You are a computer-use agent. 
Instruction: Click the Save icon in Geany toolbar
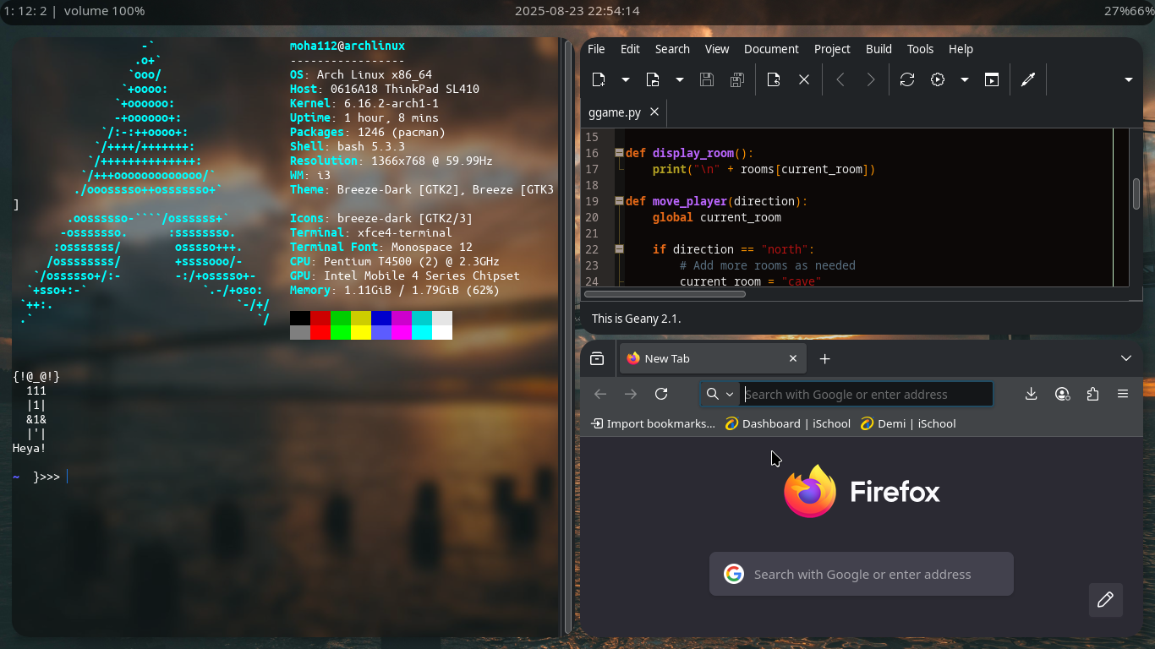pyautogui.click(x=707, y=79)
